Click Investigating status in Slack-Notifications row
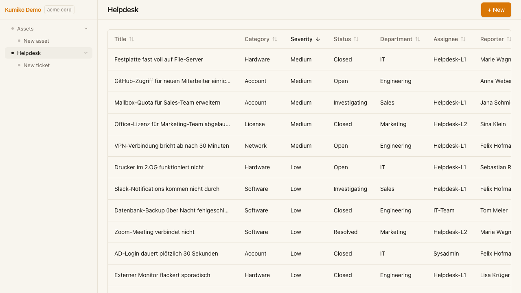The image size is (521, 293). pos(350,189)
